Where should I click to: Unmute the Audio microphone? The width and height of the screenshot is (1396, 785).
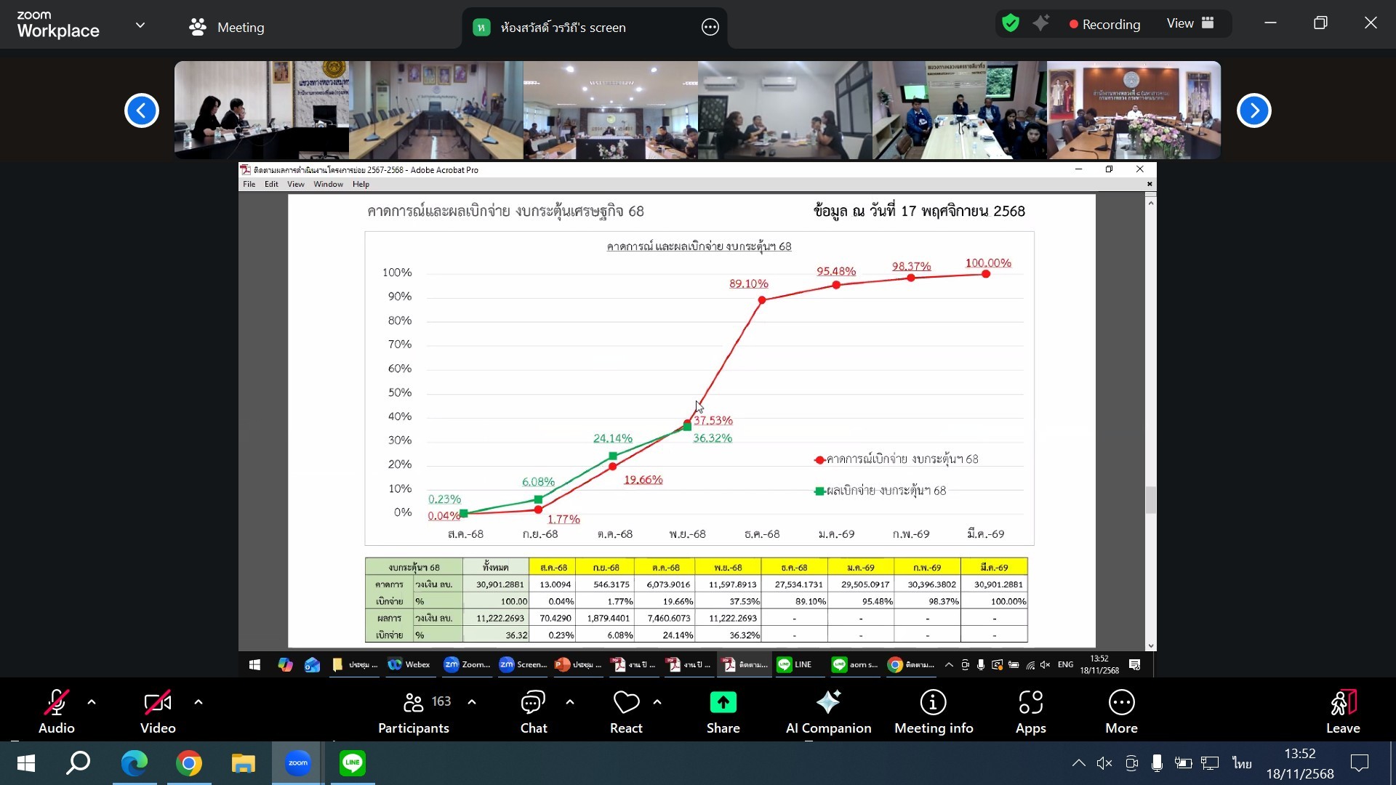point(56,703)
